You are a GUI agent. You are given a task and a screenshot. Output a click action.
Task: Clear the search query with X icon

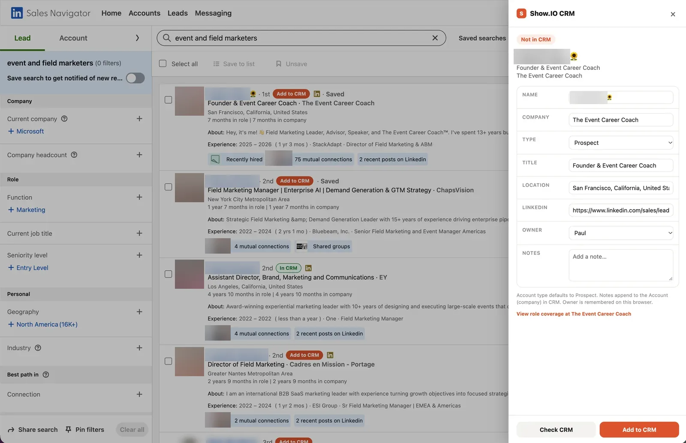click(435, 38)
